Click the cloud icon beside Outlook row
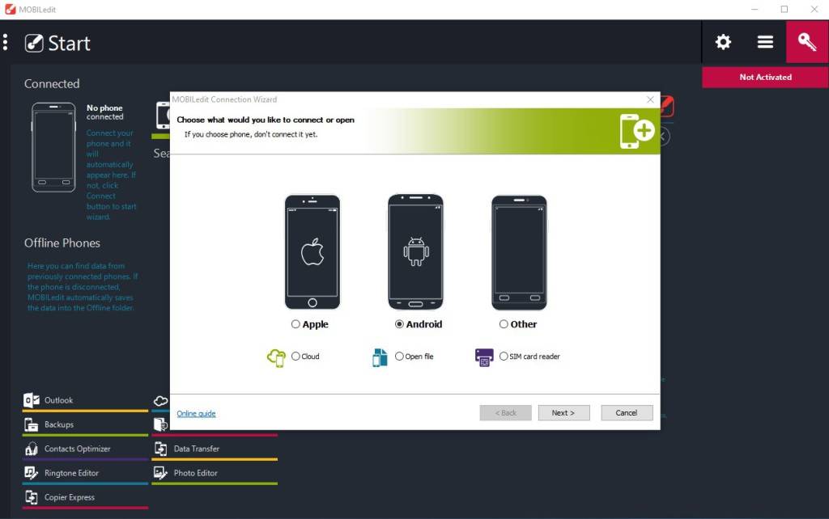Screen dimensions: 829x519 161,401
